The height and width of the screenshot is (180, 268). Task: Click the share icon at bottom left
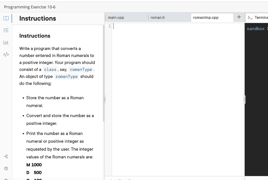(6, 156)
